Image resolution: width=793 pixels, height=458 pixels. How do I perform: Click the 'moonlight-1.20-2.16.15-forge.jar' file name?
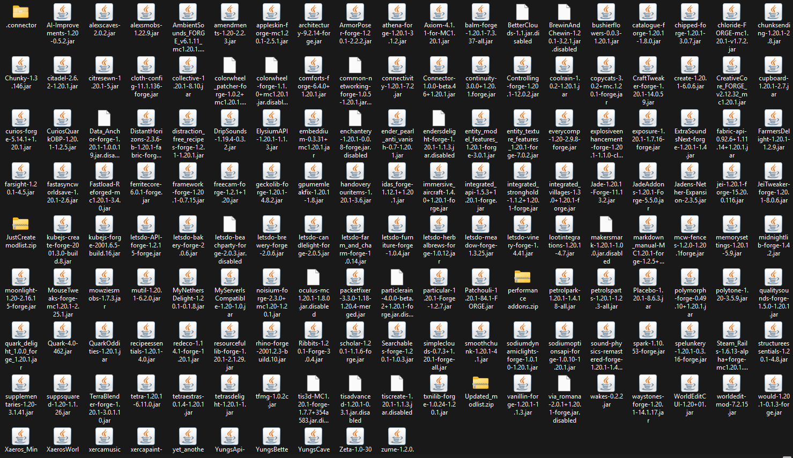click(x=20, y=298)
